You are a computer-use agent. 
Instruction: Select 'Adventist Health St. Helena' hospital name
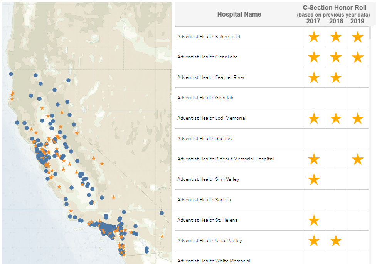pyautogui.click(x=207, y=220)
